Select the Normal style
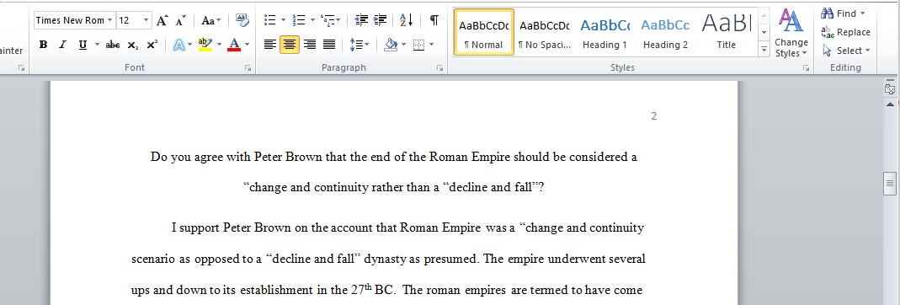The height and width of the screenshot is (305, 900). (x=484, y=32)
